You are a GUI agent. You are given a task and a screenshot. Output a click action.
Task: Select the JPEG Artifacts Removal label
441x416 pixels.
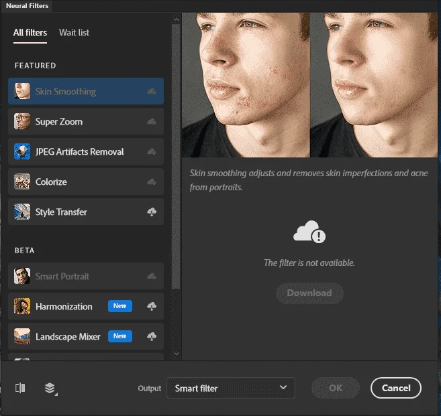click(x=80, y=152)
